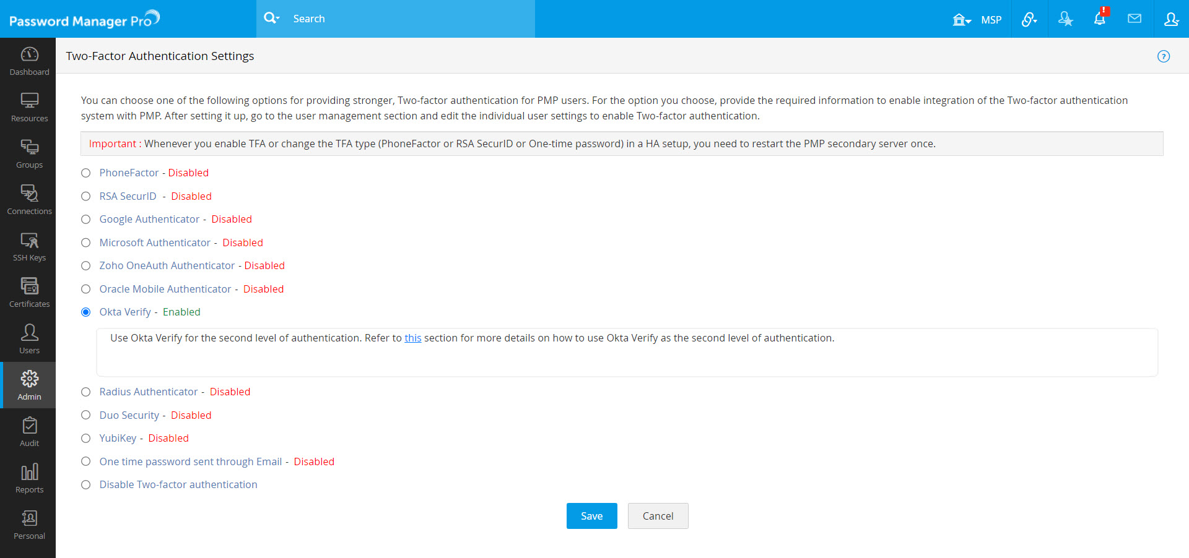This screenshot has height=558, width=1189.
Task: Open the help question mark icon
Action: pos(1164,56)
